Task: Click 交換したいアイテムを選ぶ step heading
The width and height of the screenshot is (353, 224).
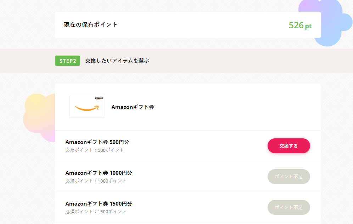Action: coord(117,61)
